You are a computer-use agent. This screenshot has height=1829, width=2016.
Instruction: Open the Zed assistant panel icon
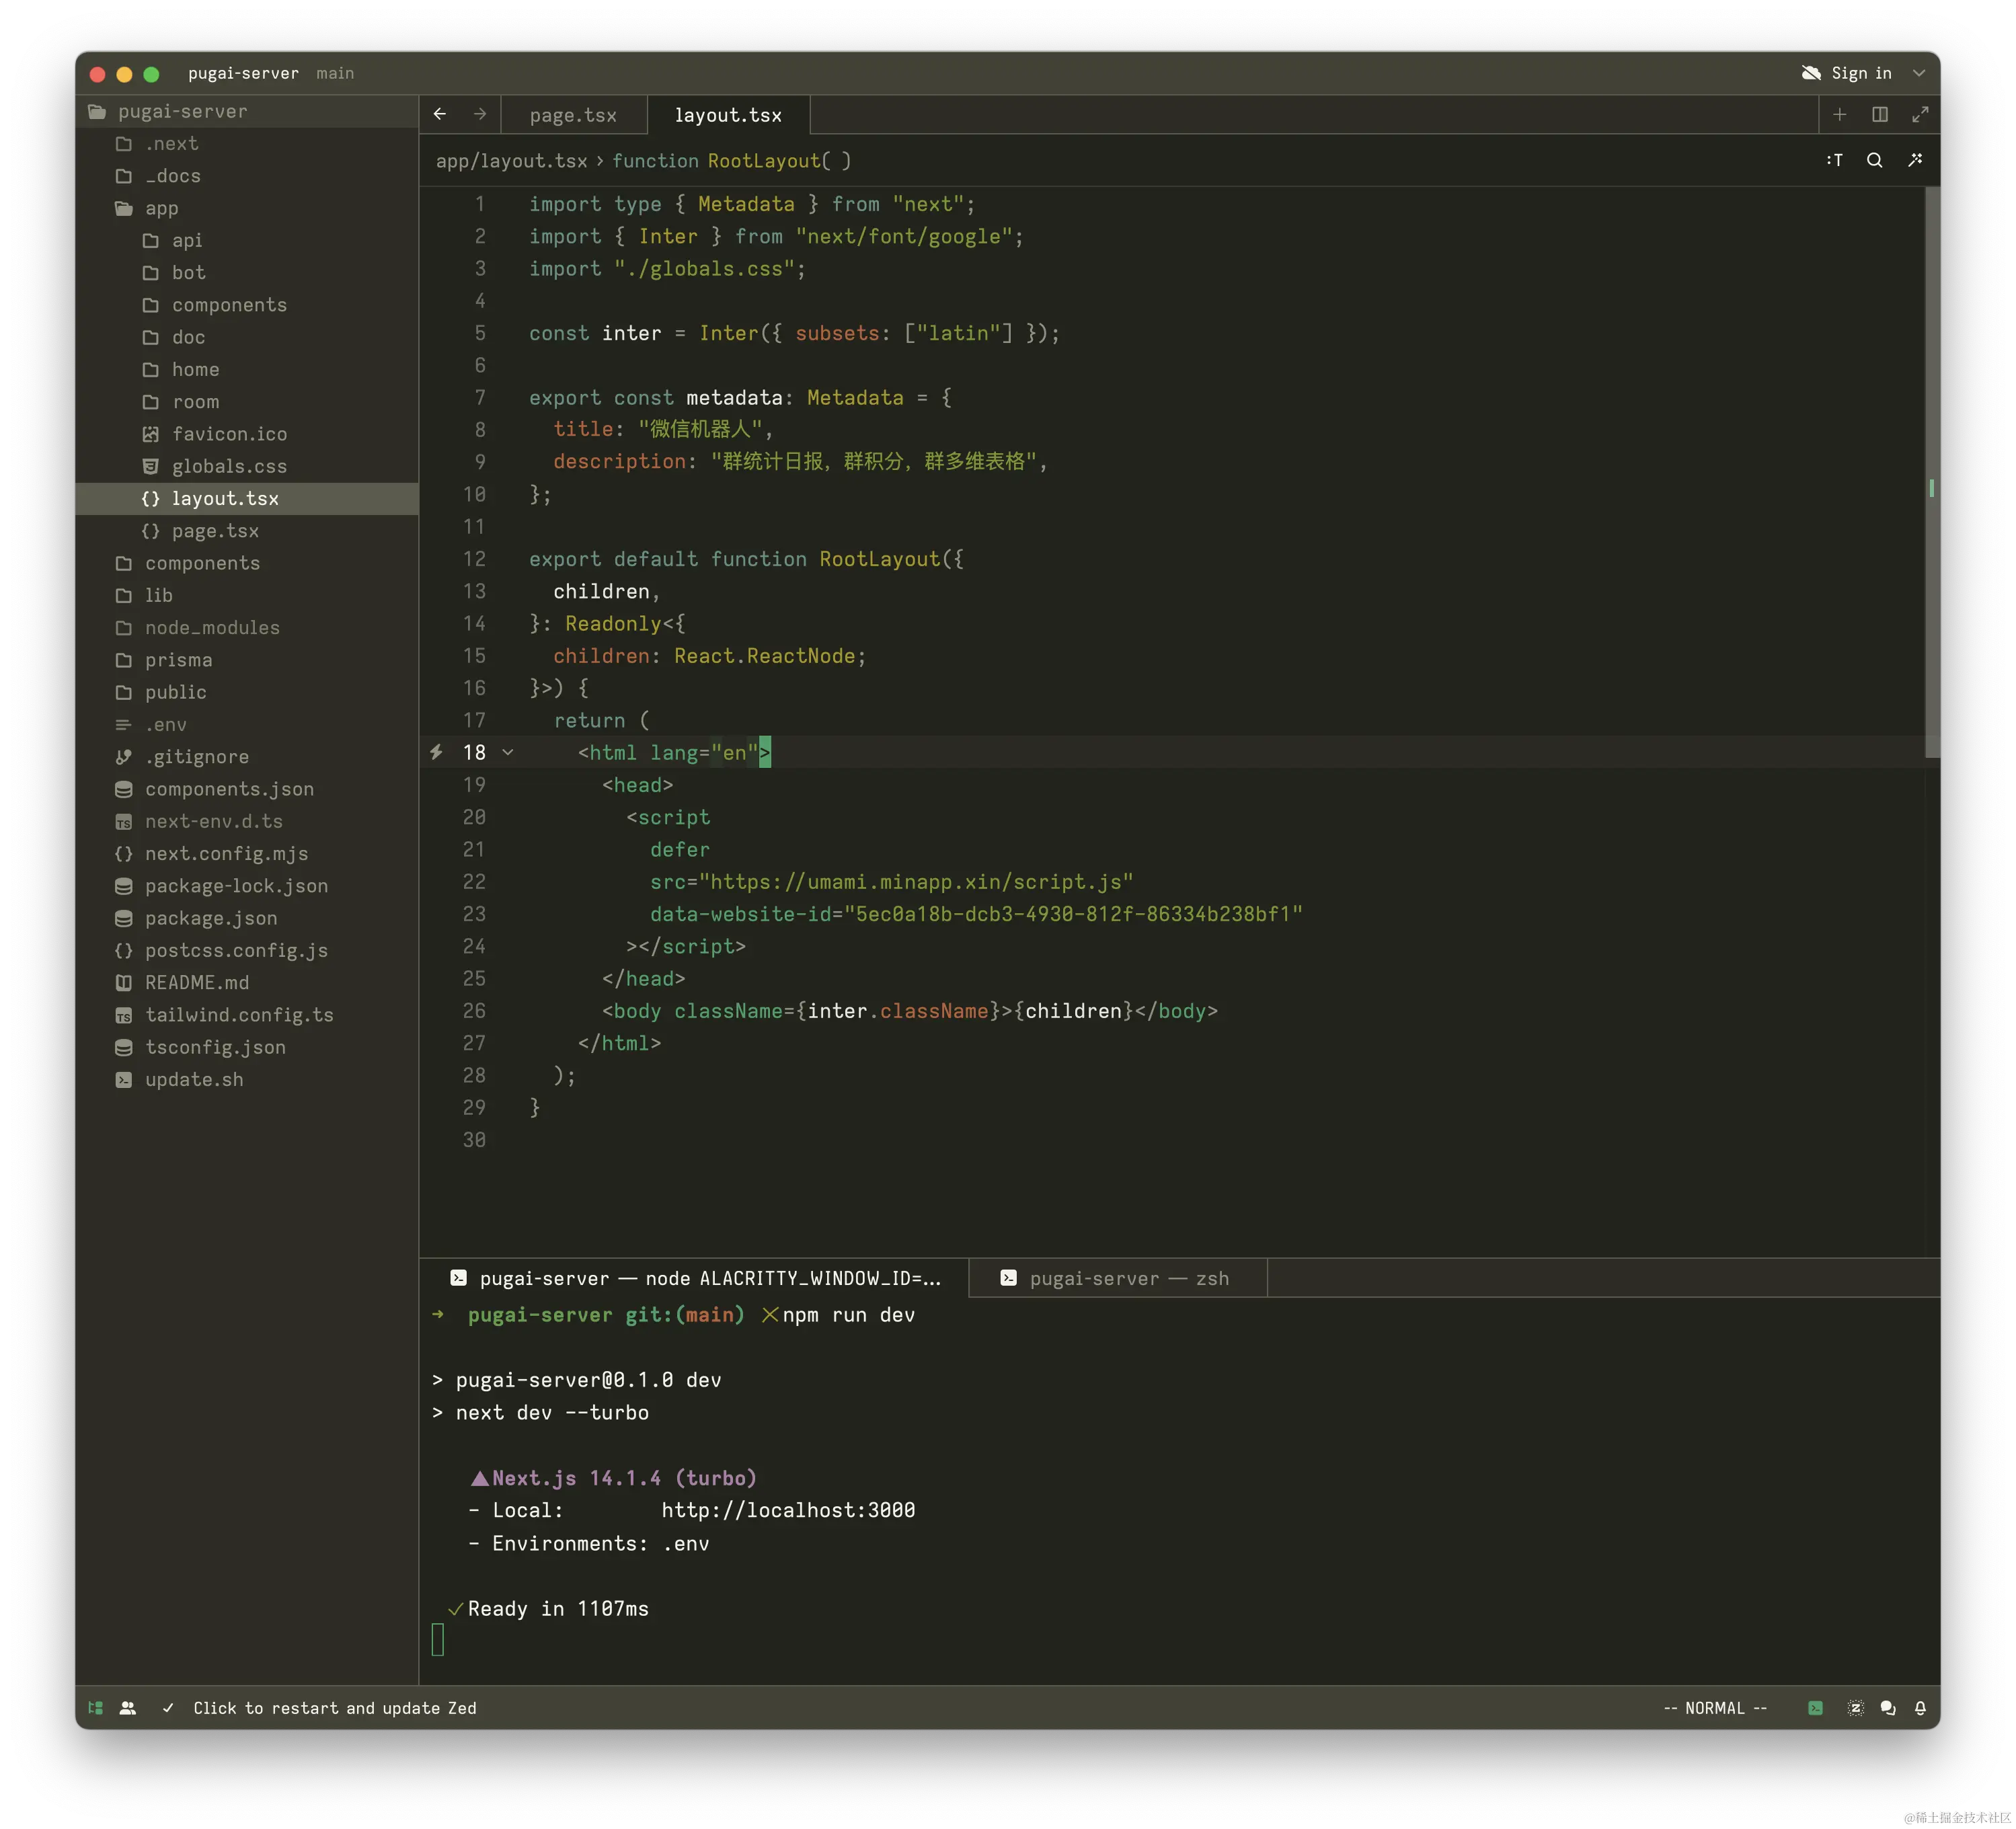pos(1855,1708)
